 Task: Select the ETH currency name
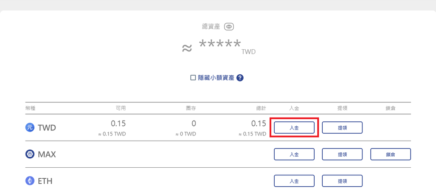45,181
